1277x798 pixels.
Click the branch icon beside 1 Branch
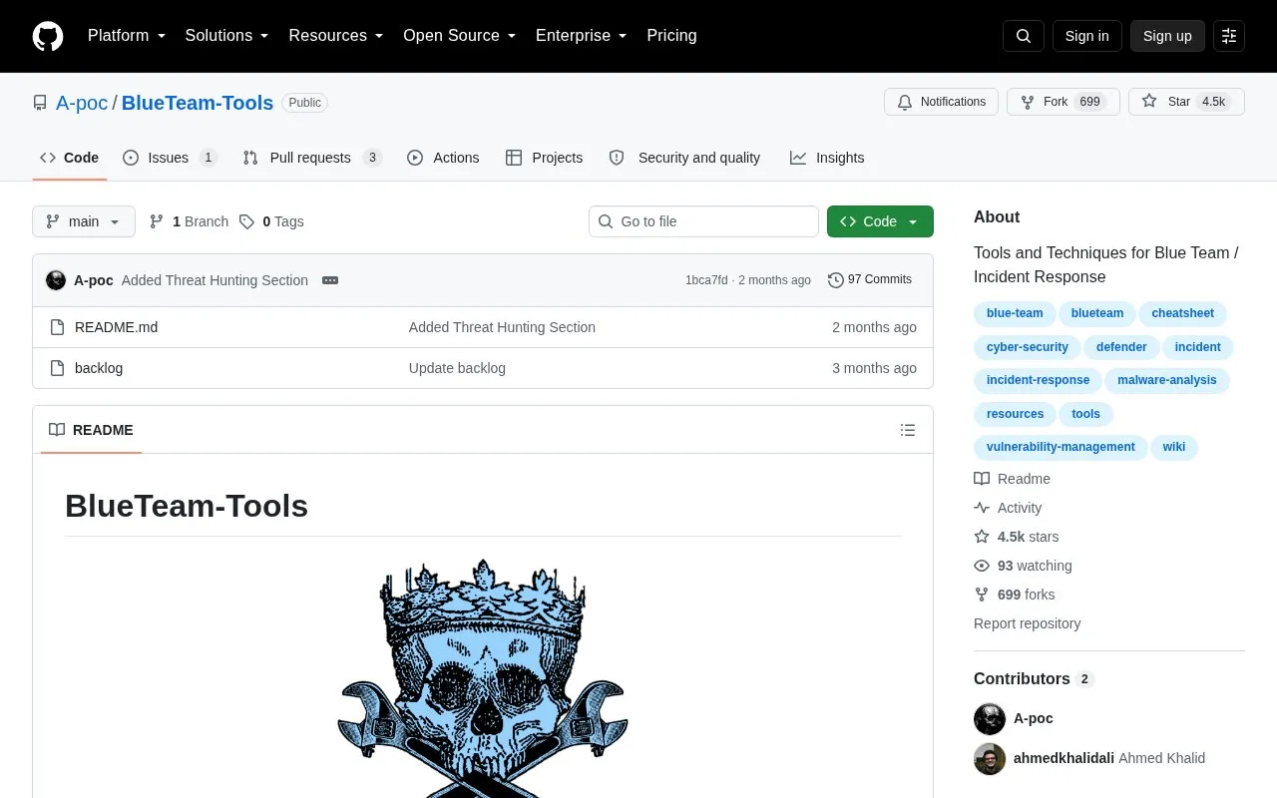click(x=157, y=221)
